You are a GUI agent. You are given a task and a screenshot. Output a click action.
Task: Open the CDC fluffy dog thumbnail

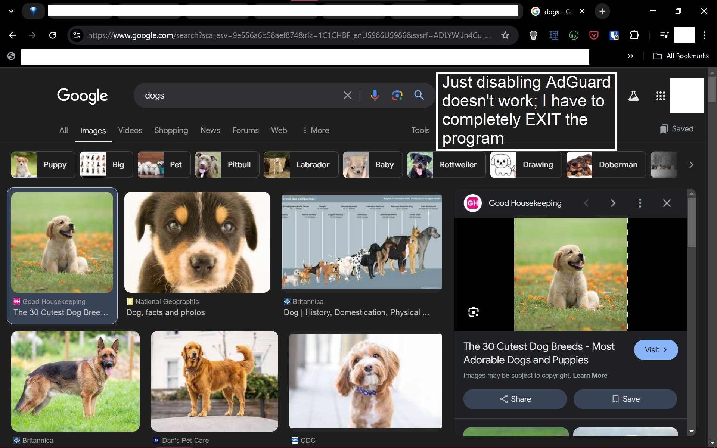pyautogui.click(x=366, y=381)
